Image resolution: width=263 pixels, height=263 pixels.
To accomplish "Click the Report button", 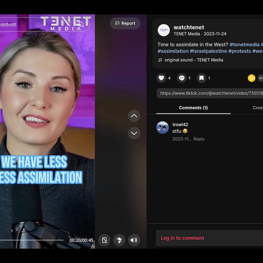I will [125, 23].
